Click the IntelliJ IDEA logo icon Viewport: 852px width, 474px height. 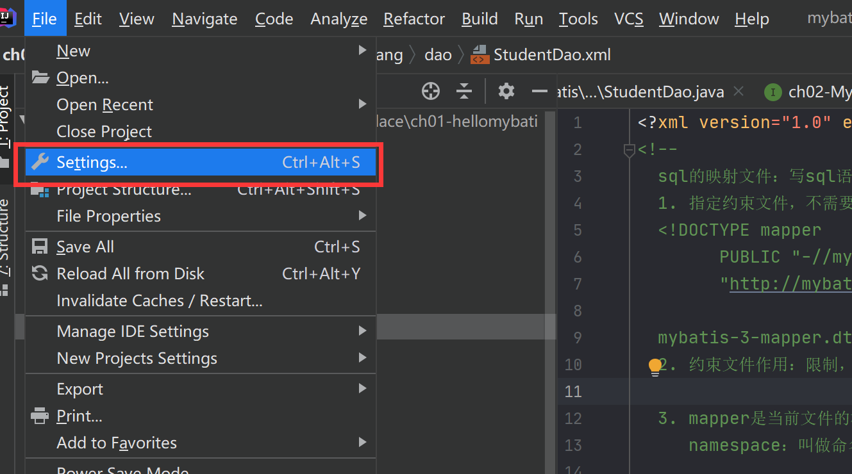pos(8,18)
